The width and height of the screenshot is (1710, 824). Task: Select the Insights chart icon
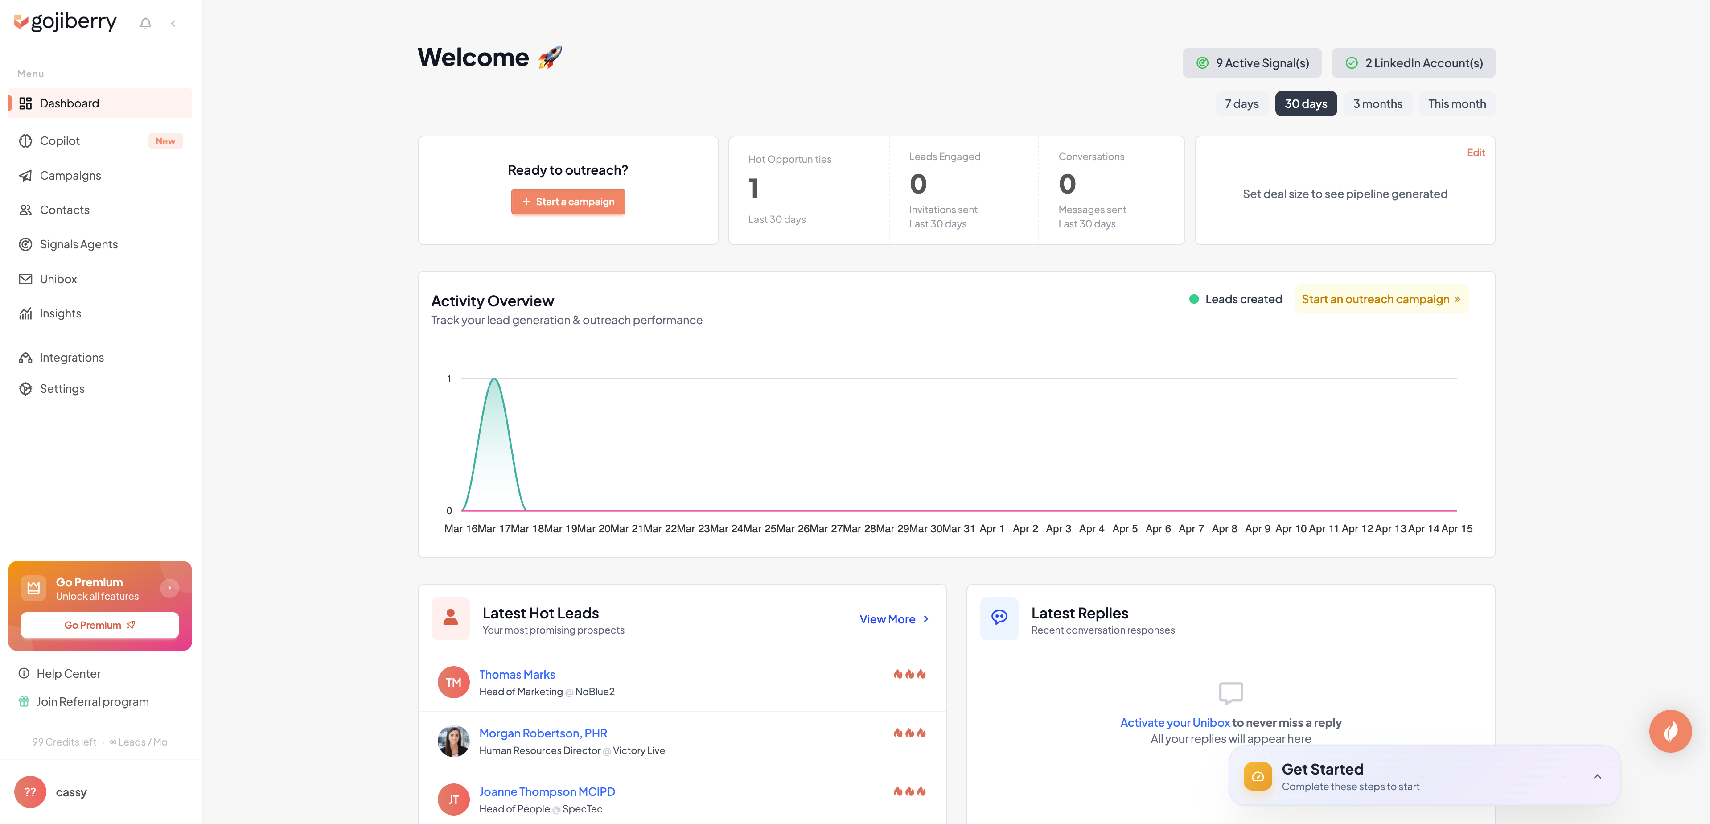click(25, 313)
